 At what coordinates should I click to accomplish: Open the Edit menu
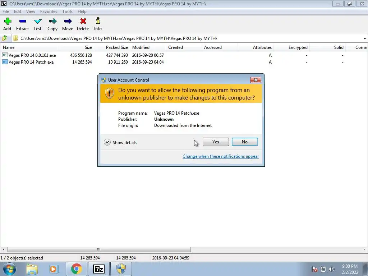click(x=18, y=11)
